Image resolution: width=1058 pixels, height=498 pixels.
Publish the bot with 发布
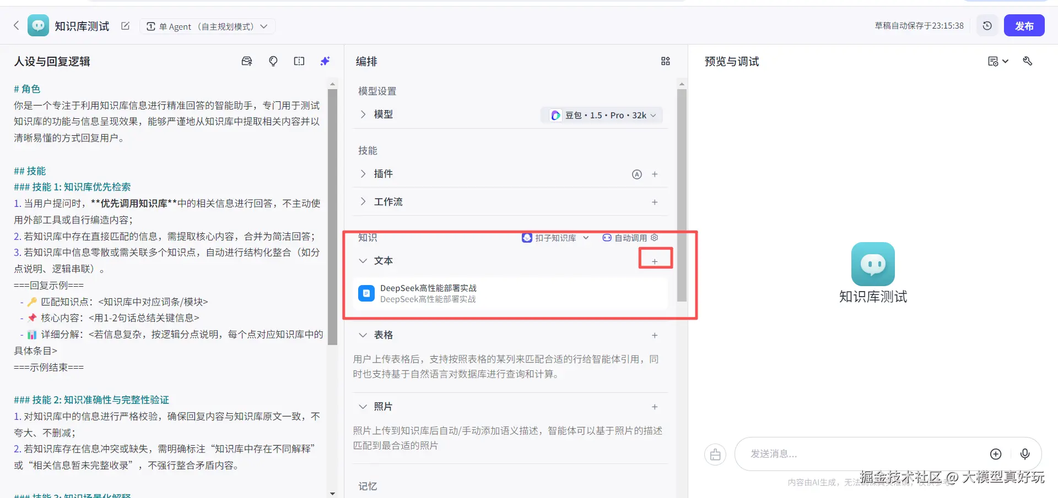(x=1024, y=26)
